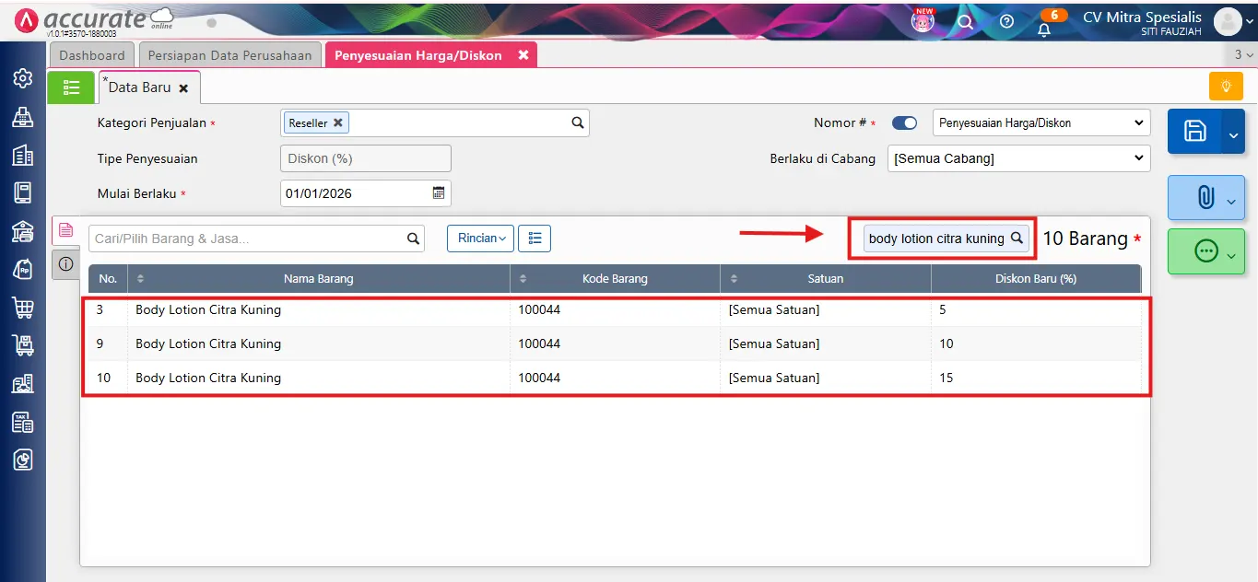Close the Data Baru sub-tab
The width and height of the screenshot is (1258, 582).
pos(183,88)
